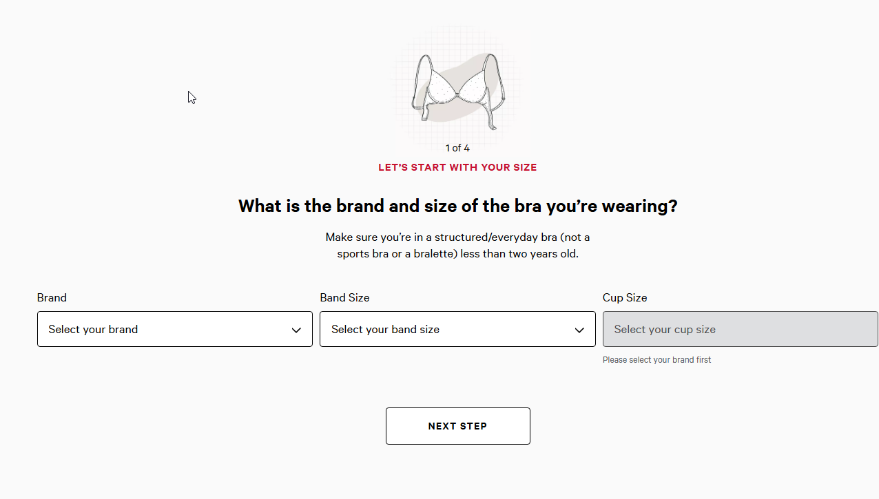Screen dimensions: 879x499
Task: Click the "Brand" field label
Action: 52,298
